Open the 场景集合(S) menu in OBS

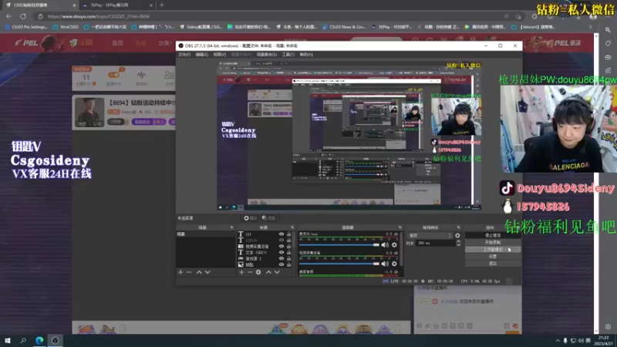click(266, 54)
